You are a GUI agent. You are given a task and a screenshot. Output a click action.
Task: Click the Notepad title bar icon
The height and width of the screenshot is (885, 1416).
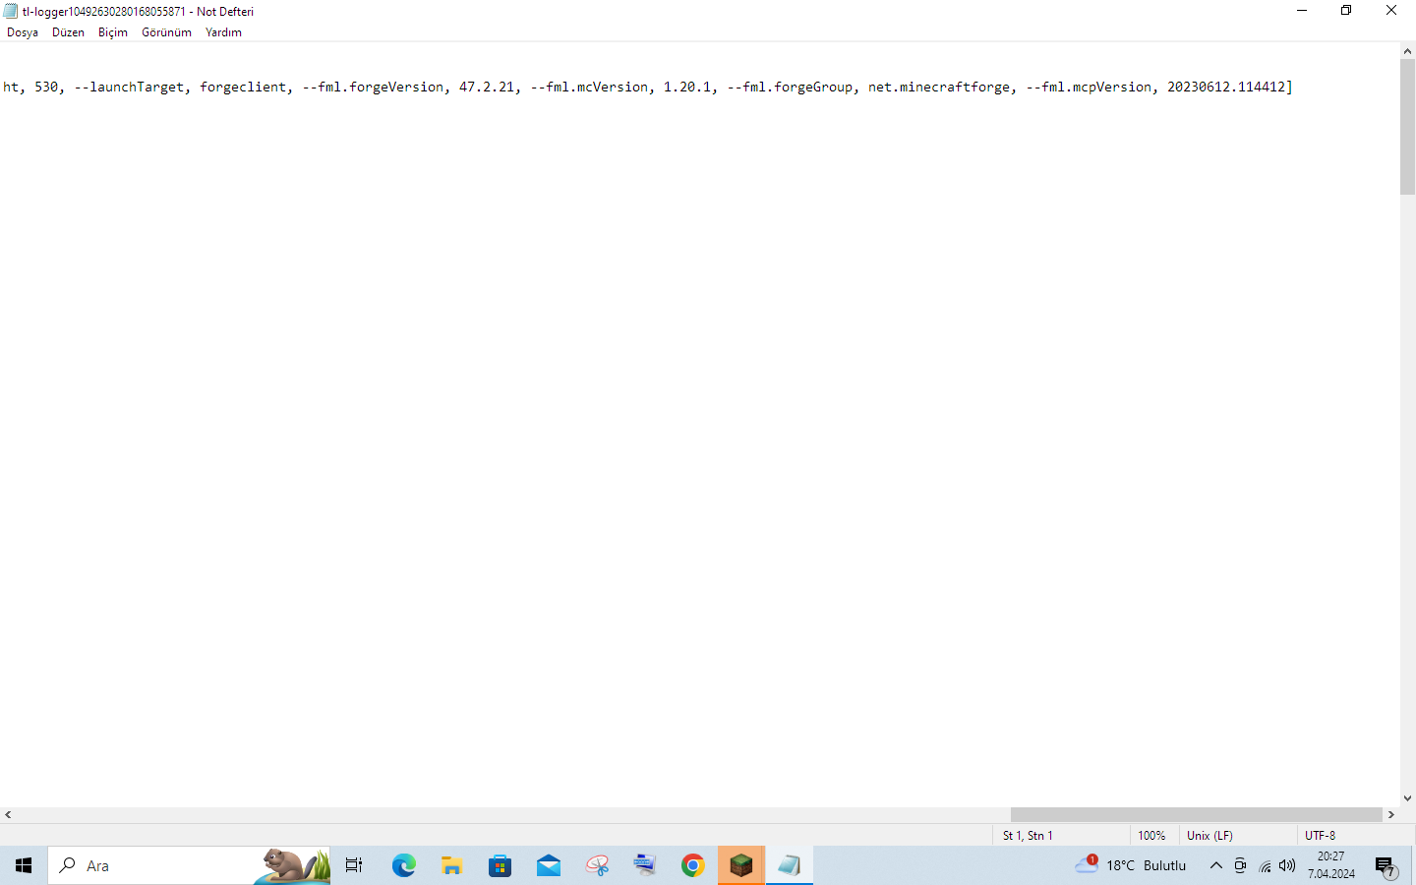click(x=11, y=11)
